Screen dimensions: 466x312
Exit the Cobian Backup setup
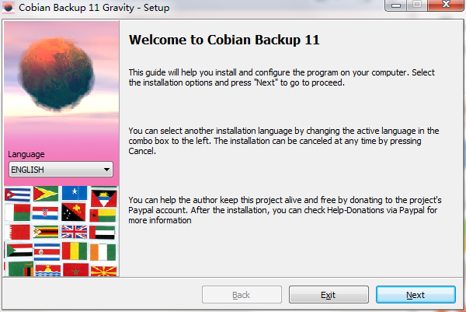[x=329, y=295]
